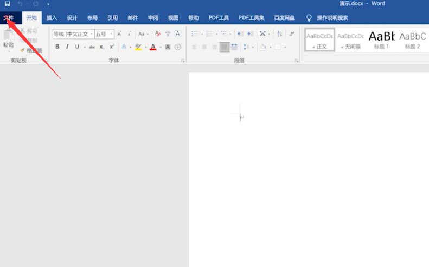Apply the 正文 style
The image size is (429, 267).
click(319, 40)
